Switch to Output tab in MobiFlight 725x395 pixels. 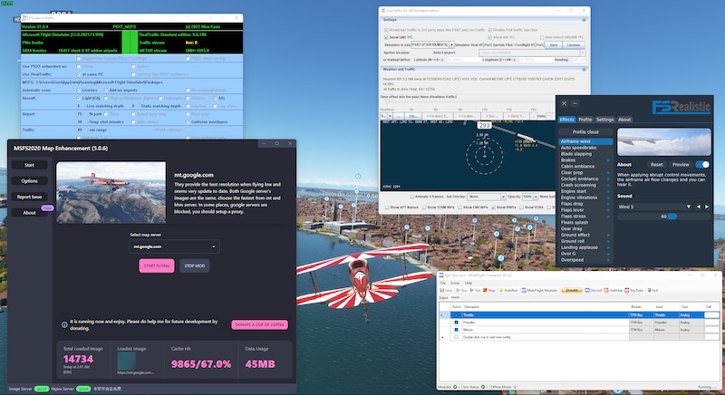click(x=443, y=297)
